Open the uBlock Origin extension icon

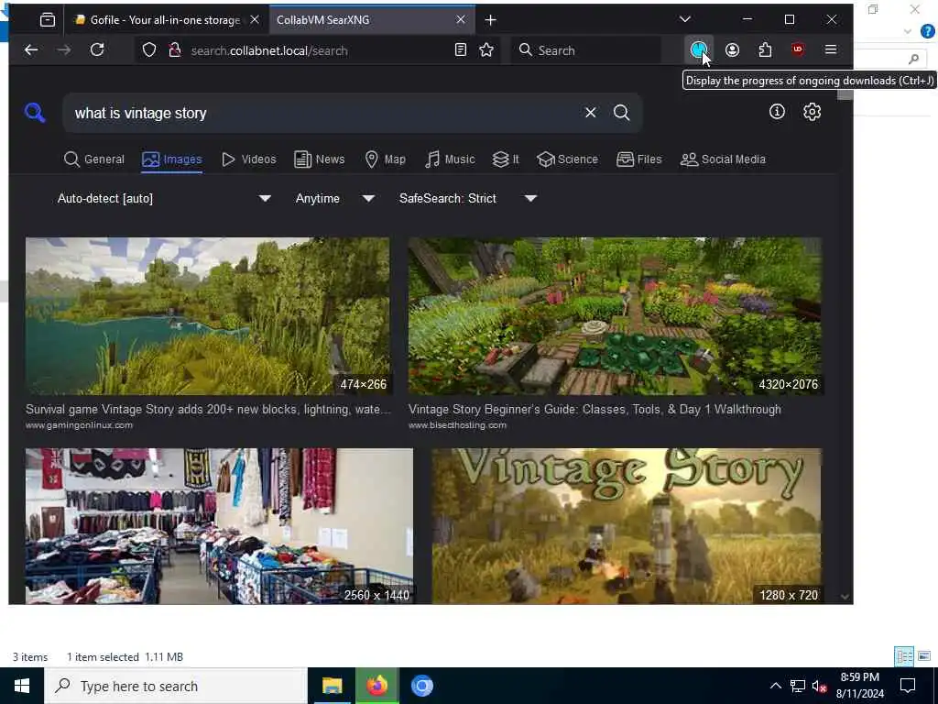tap(798, 50)
